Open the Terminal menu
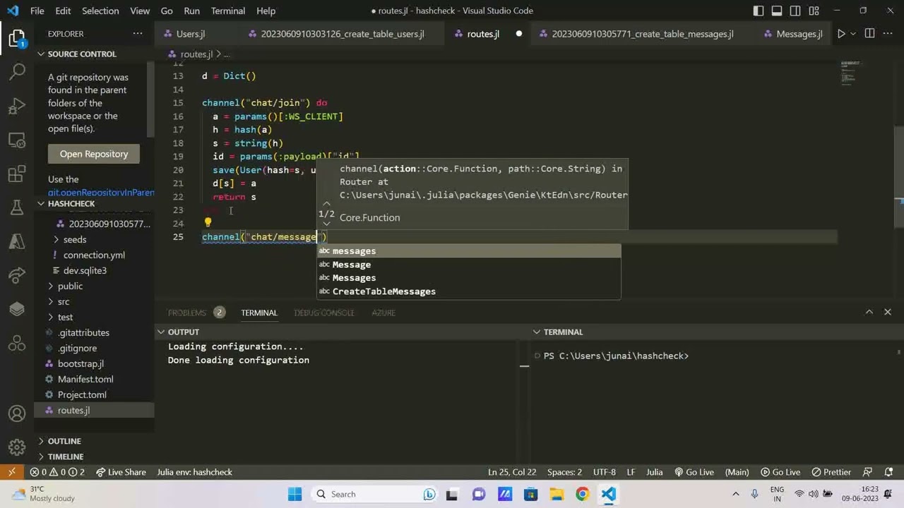The height and width of the screenshot is (508, 904). (228, 11)
